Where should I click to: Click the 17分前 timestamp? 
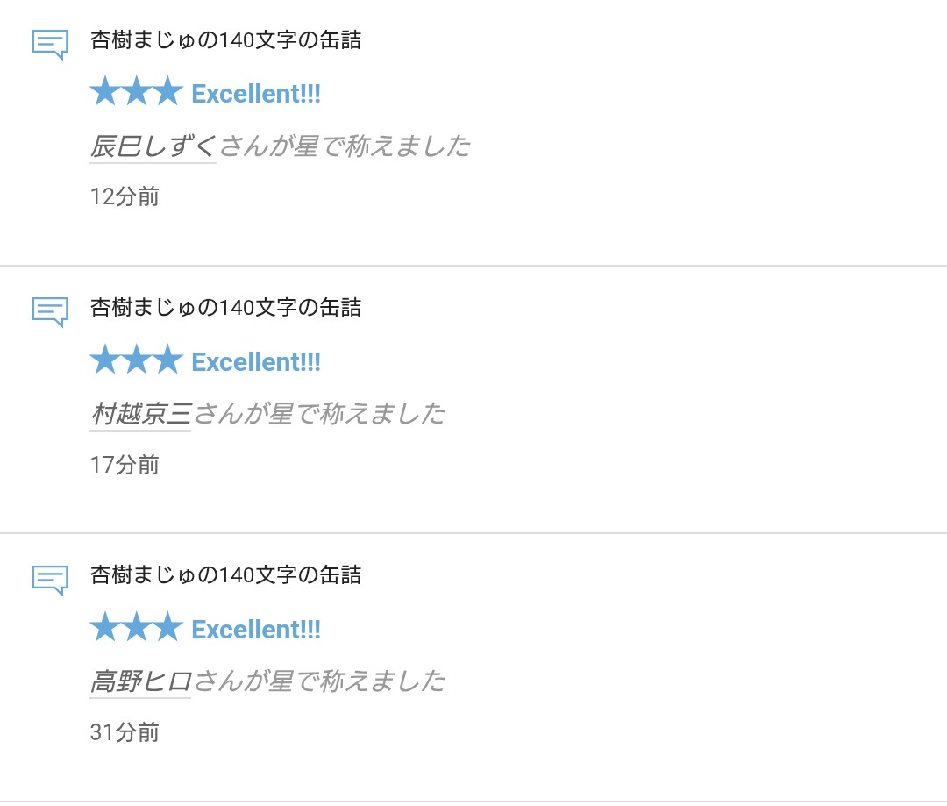click(x=125, y=464)
